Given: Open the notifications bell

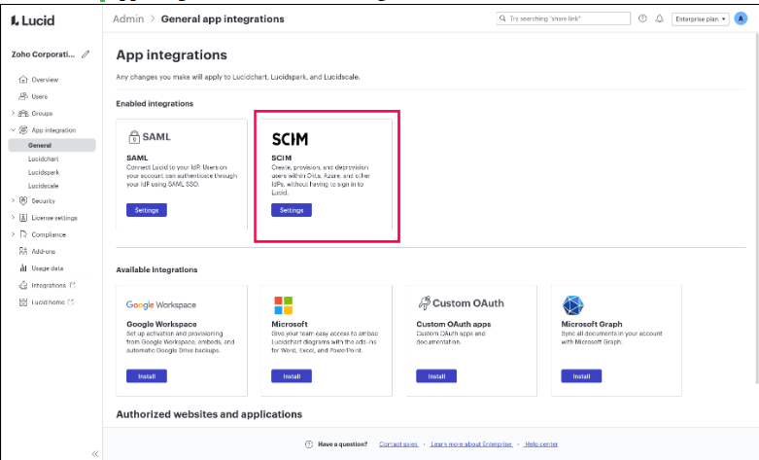Looking at the screenshot, I should click(659, 18).
